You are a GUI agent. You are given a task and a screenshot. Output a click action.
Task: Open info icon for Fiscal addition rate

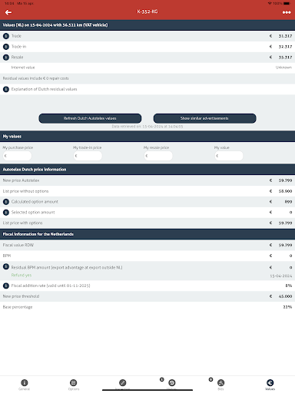coord(6,286)
